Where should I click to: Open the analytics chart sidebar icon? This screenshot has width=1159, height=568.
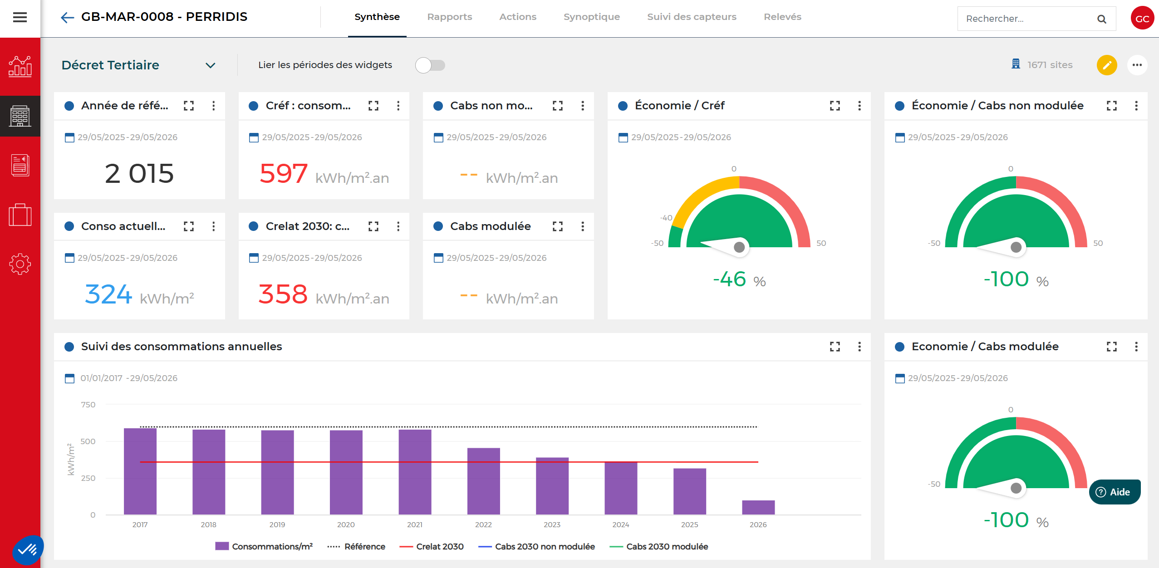pyautogui.click(x=20, y=66)
